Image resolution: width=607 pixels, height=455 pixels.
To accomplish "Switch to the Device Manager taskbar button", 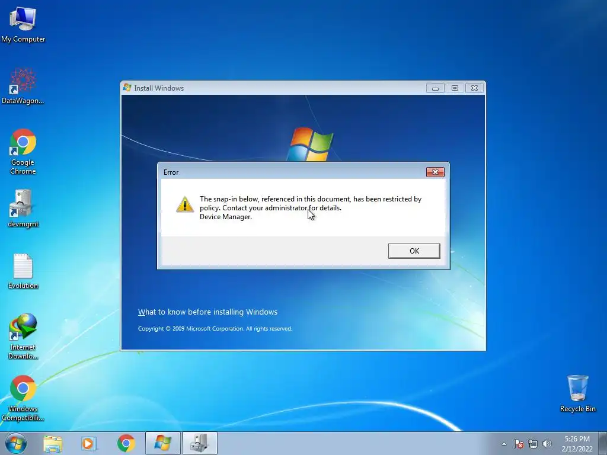I will (x=199, y=443).
